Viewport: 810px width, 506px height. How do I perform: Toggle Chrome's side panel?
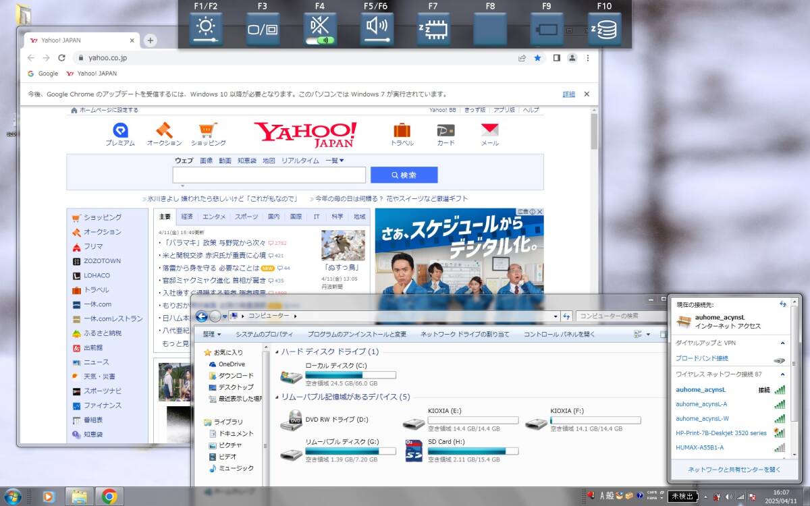pyautogui.click(x=556, y=58)
